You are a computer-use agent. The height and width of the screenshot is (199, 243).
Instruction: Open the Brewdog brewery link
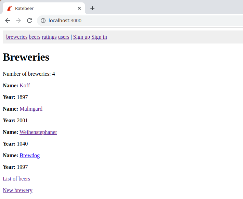coord(29,156)
